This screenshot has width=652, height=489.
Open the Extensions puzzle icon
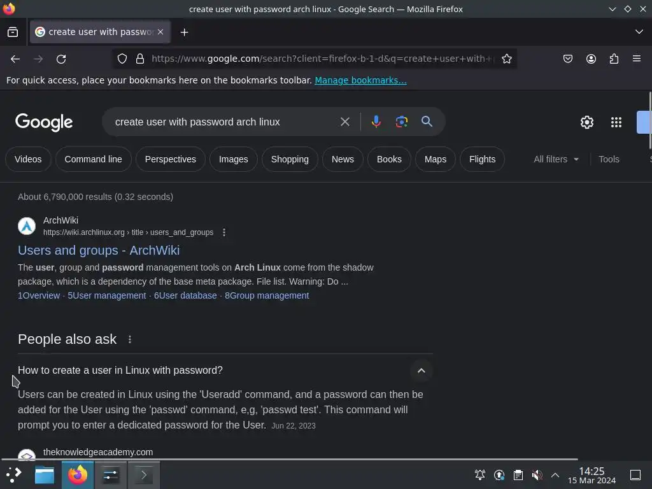(x=614, y=59)
